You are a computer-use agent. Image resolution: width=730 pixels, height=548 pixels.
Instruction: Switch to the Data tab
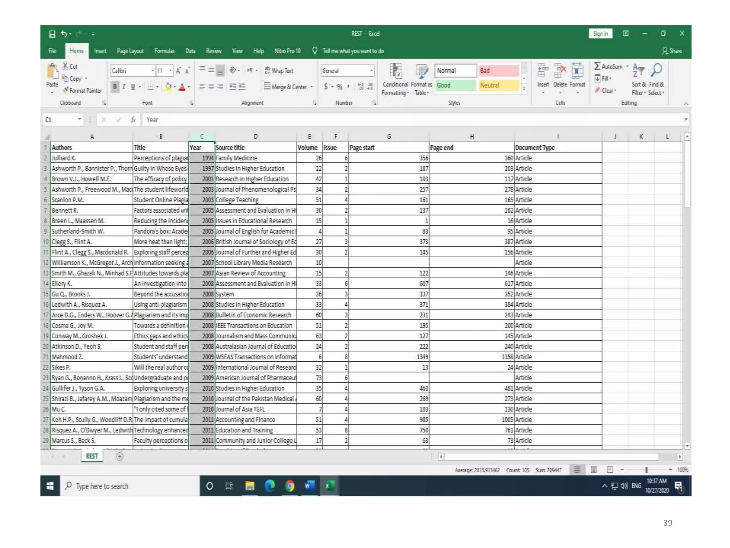pyautogui.click(x=190, y=51)
